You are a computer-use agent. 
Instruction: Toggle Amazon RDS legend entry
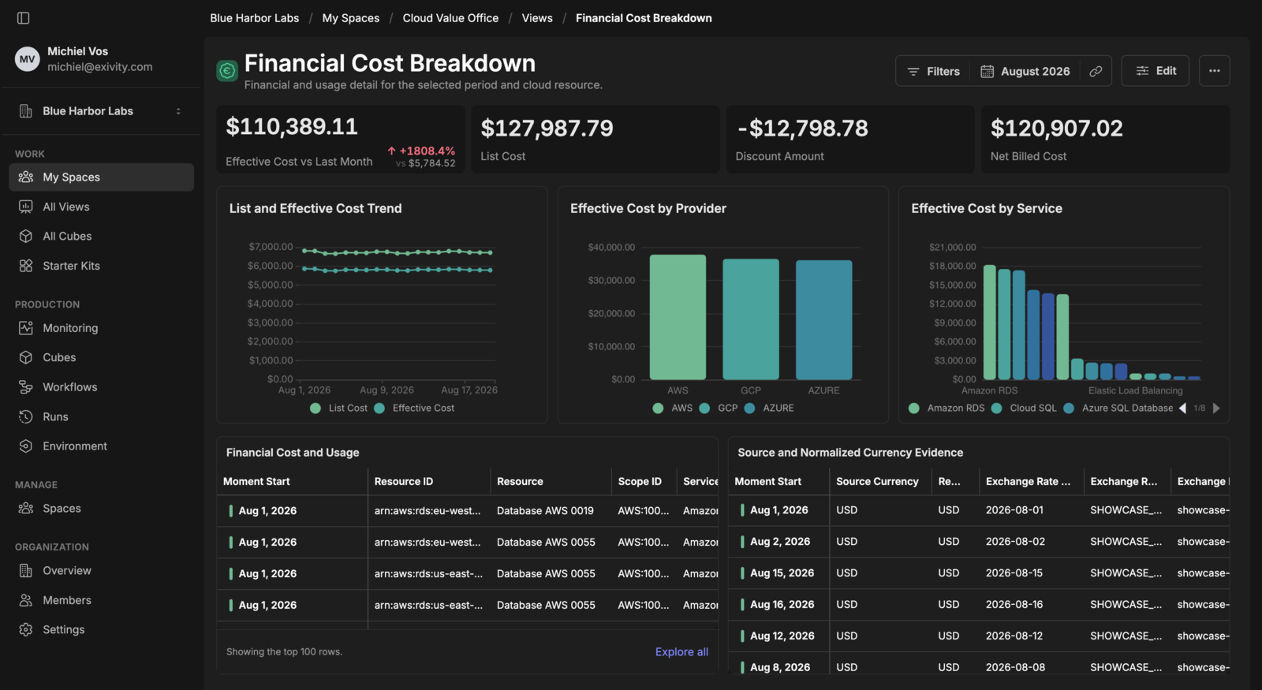coord(946,408)
